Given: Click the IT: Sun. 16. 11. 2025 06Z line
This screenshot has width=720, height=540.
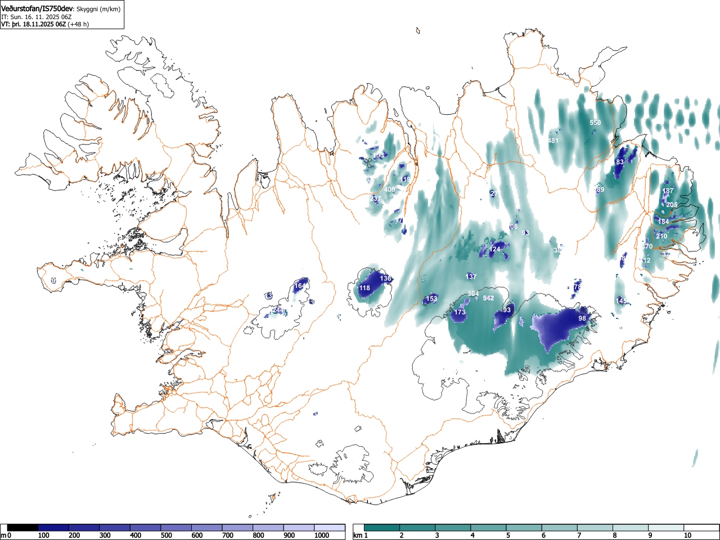Looking at the screenshot, I should (x=37, y=17).
